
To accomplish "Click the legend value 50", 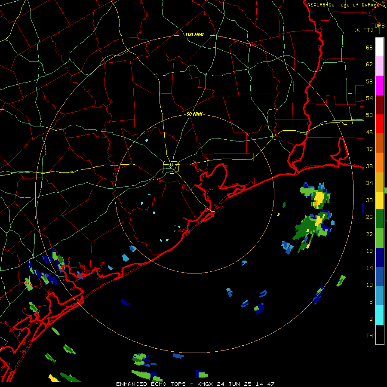I will [369, 115].
